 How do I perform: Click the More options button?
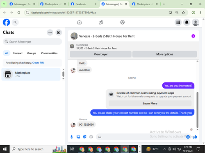coord(164,54)
